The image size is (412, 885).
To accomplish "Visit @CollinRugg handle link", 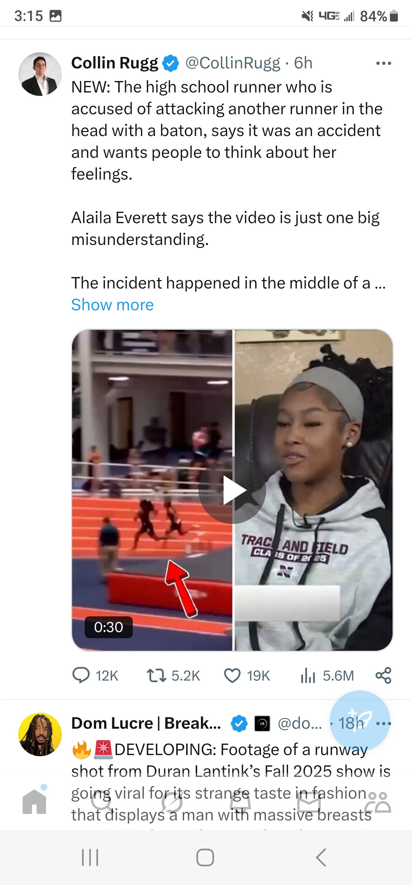I will coord(233,63).
